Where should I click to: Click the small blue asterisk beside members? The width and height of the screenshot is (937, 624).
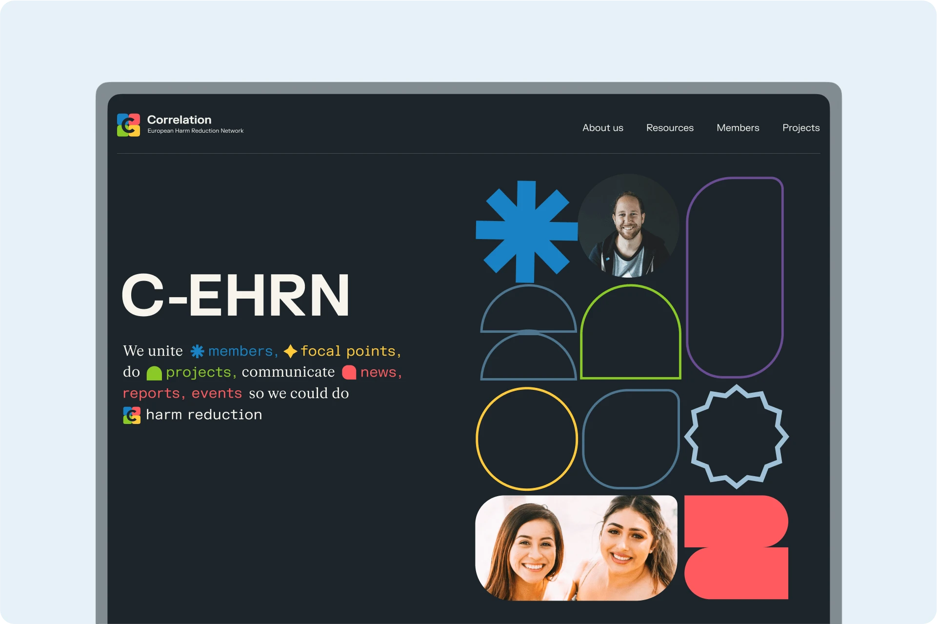click(x=197, y=351)
